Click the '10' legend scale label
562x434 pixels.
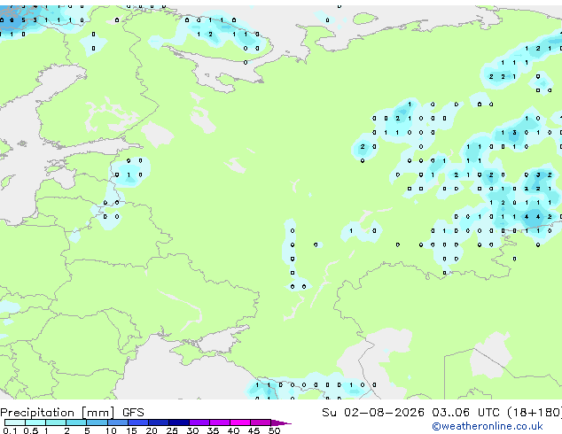(x=111, y=430)
